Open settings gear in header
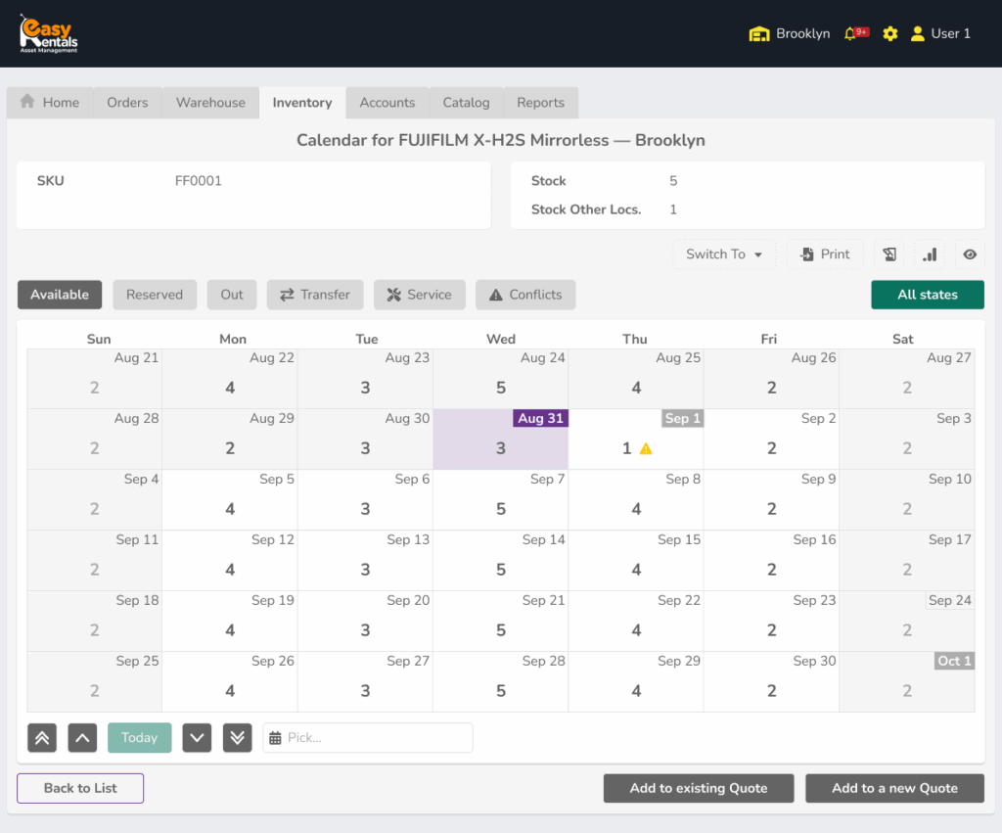1002x833 pixels. tap(889, 33)
